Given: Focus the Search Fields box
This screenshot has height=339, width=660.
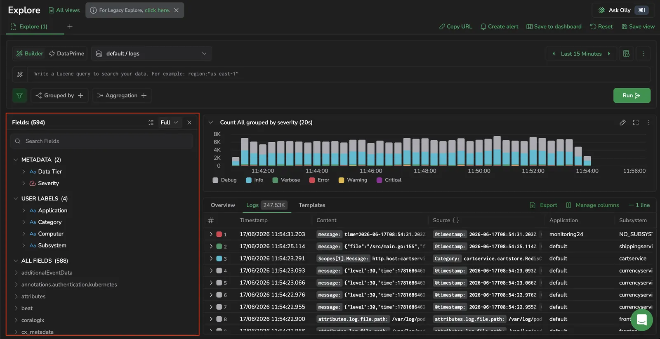Looking at the screenshot, I should [101, 141].
